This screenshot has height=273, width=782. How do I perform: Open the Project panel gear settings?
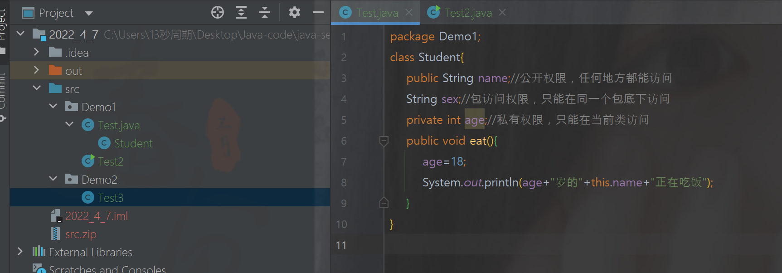pos(295,13)
